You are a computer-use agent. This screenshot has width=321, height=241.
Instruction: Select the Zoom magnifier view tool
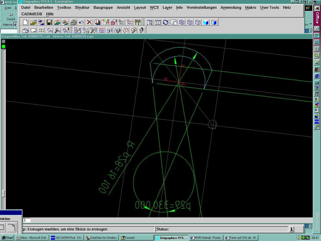point(150,22)
